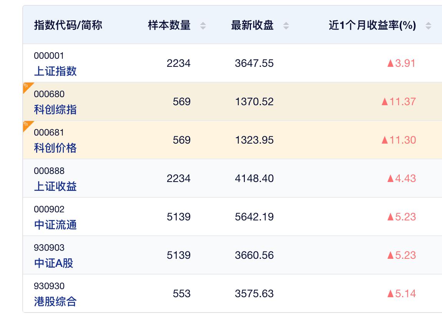Select index code 000001
This screenshot has height=321, width=442.
click(x=49, y=56)
